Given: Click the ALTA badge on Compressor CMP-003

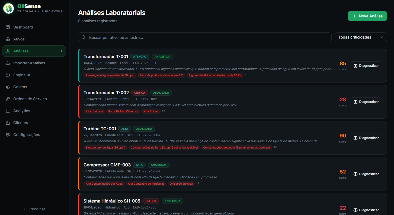Looking at the screenshot, I should (x=139, y=165).
